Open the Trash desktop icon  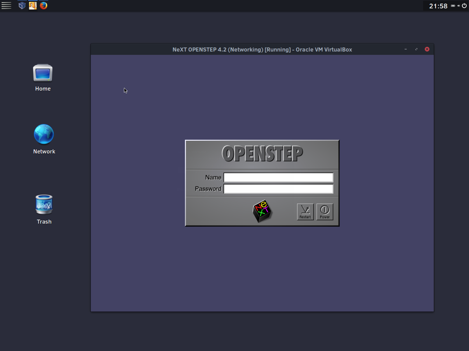click(x=44, y=209)
